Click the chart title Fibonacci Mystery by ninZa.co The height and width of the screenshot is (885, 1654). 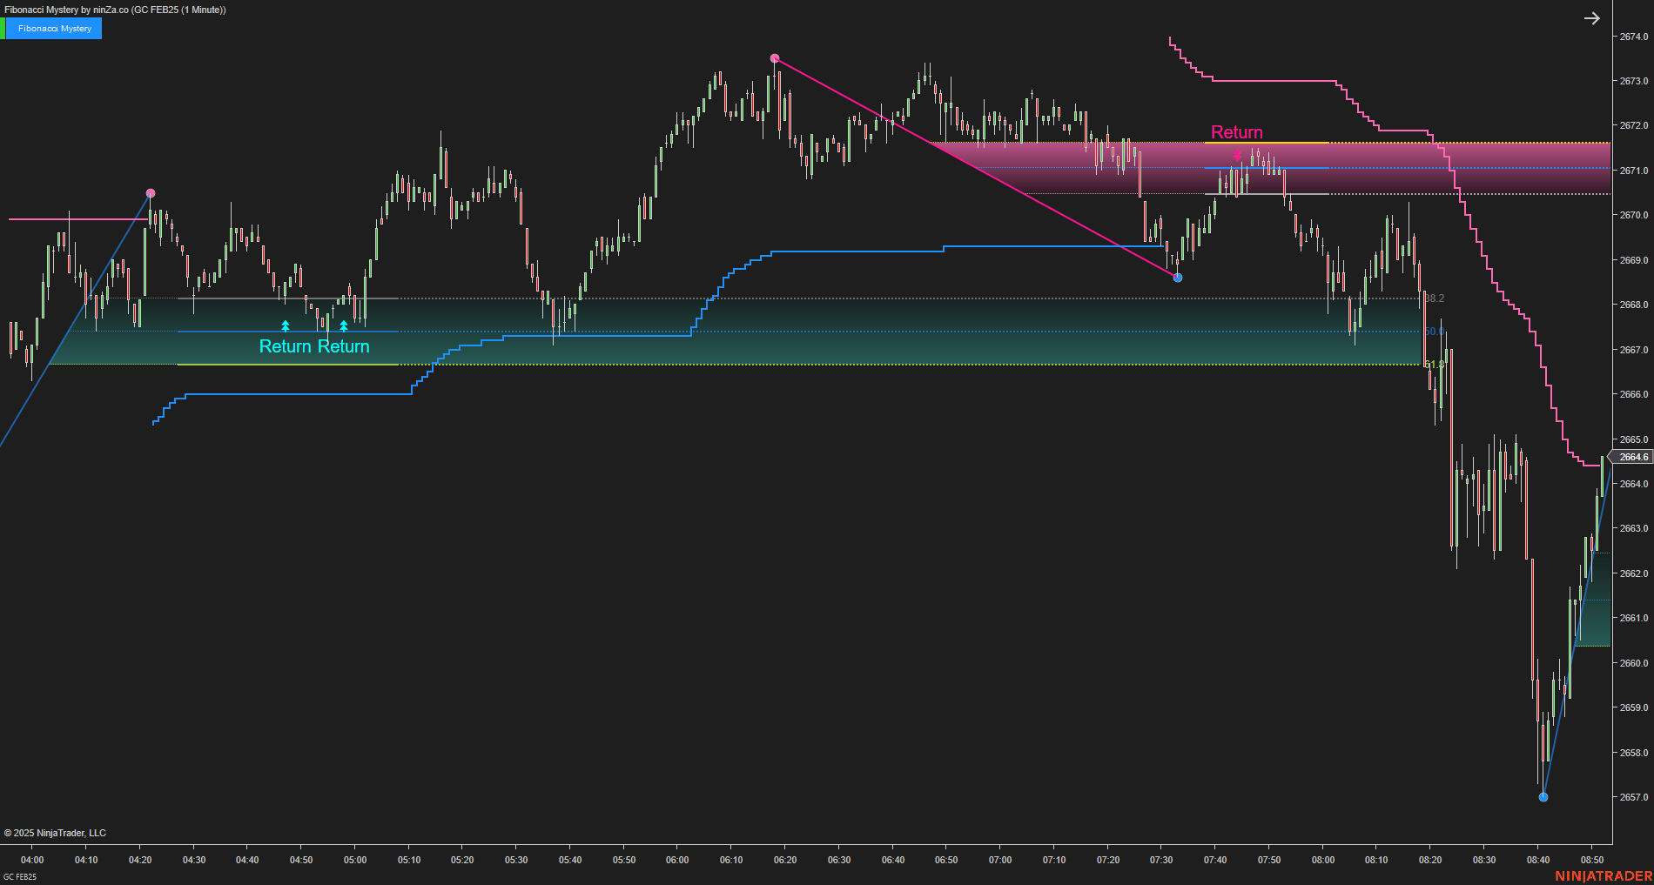113,10
